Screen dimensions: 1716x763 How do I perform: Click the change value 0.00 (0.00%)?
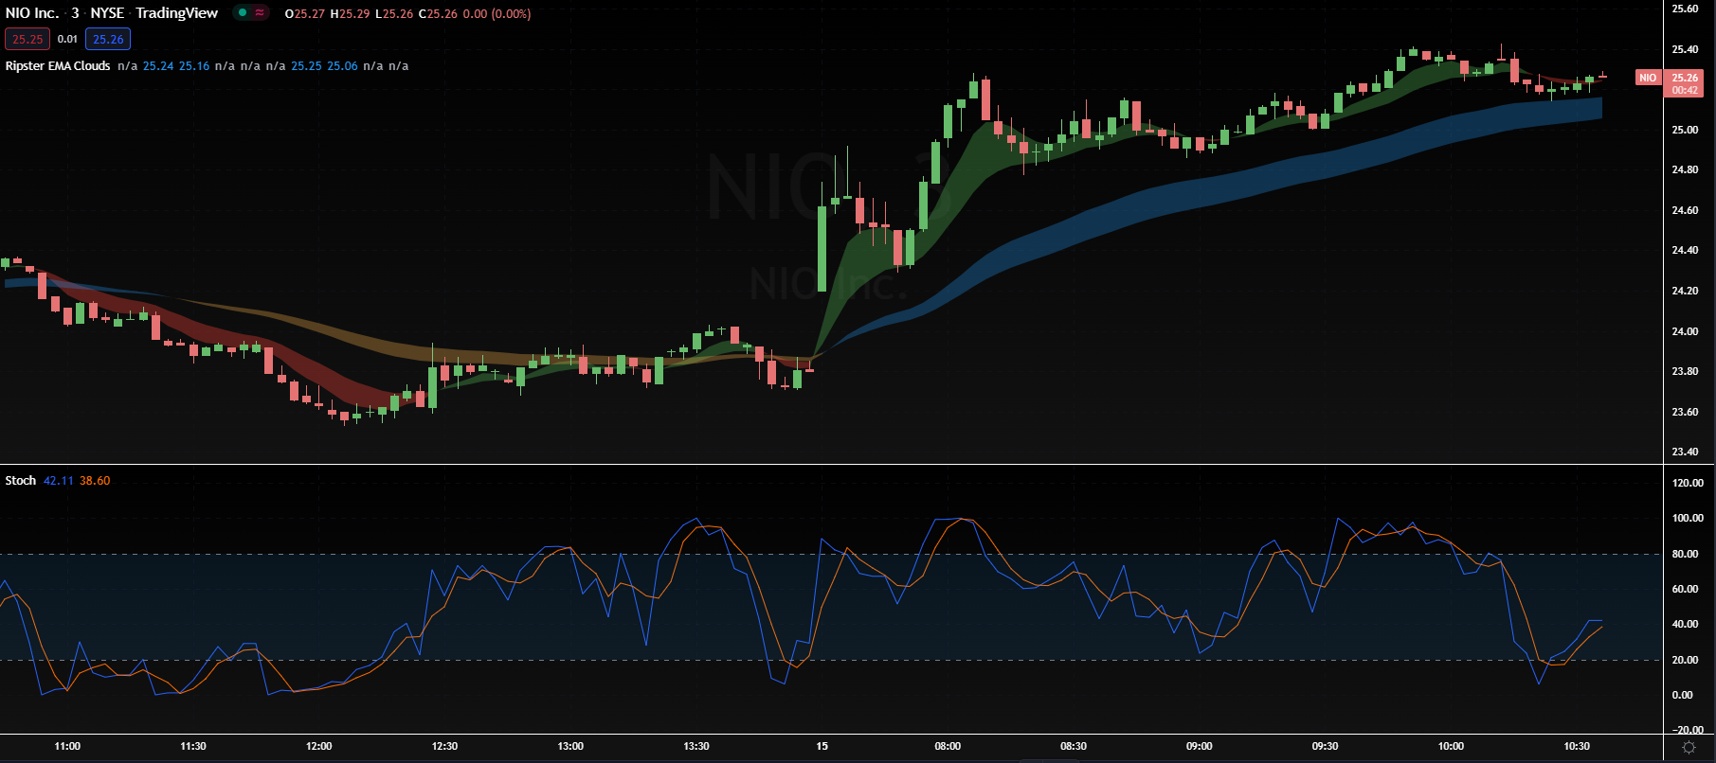pos(497,14)
